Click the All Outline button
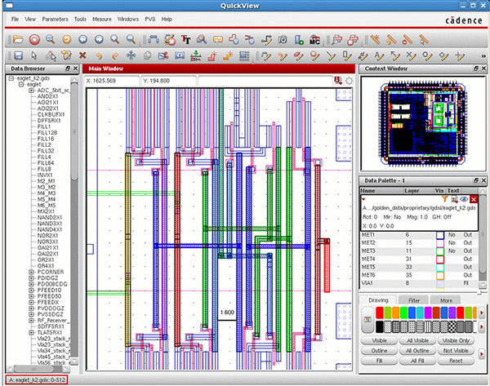Screen dimensions: 490x386 point(417,351)
